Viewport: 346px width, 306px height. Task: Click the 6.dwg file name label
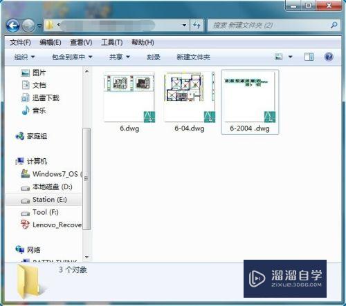click(x=129, y=128)
